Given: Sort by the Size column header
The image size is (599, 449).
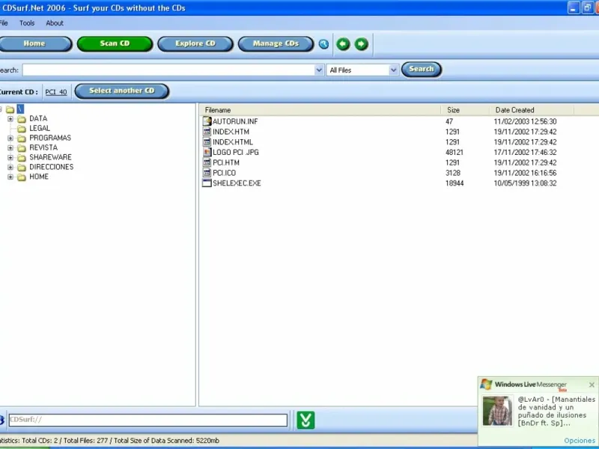Looking at the screenshot, I should pos(465,110).
